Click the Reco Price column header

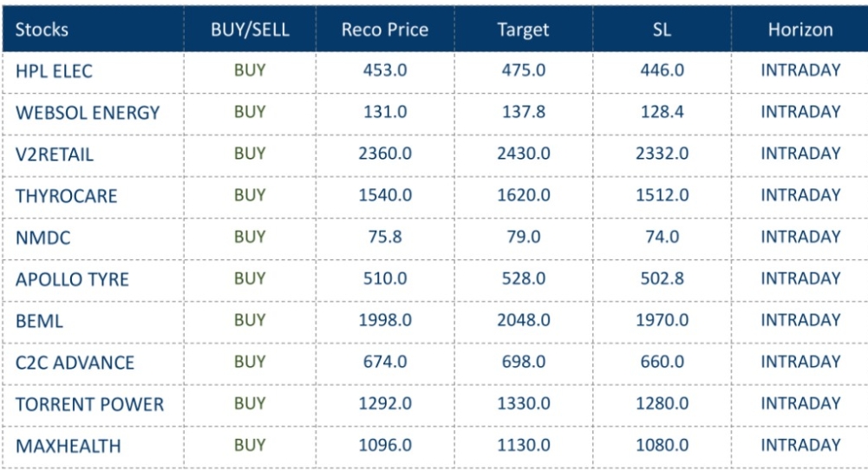tap(384, 29)
